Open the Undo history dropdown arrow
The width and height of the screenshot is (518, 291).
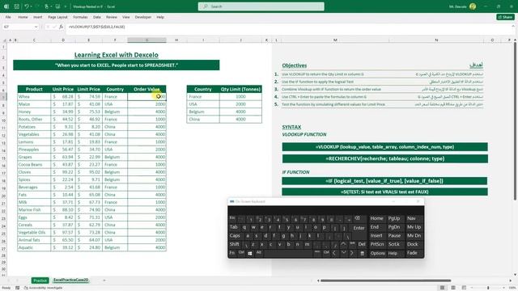(x=32, y=6)
